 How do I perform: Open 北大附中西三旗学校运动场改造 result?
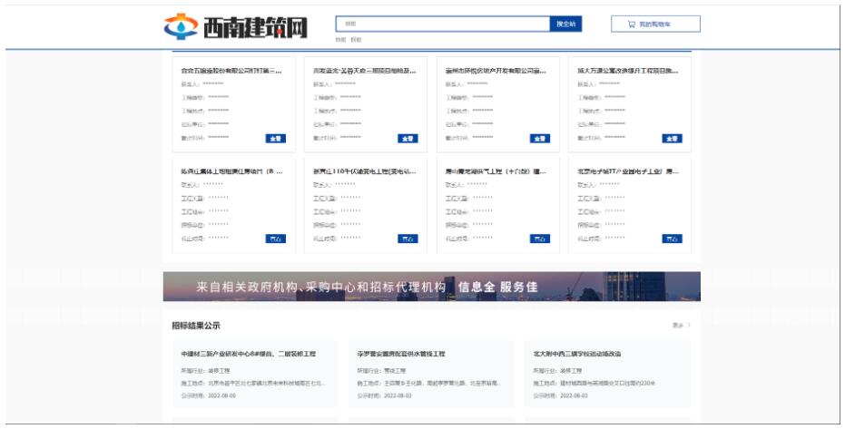point(577,354)
